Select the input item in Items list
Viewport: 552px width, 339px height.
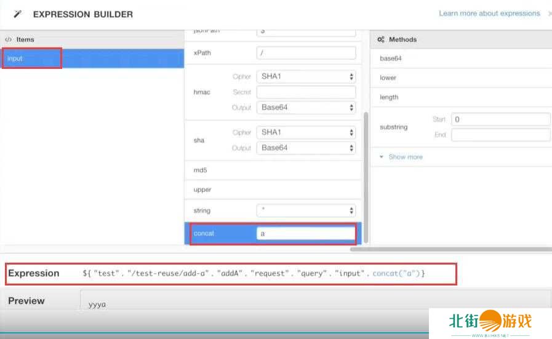coord(31,58)
